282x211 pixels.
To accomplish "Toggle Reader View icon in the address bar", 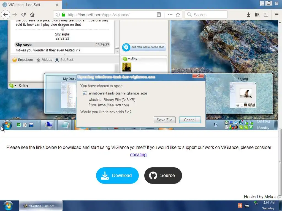I will click(159, 15).
